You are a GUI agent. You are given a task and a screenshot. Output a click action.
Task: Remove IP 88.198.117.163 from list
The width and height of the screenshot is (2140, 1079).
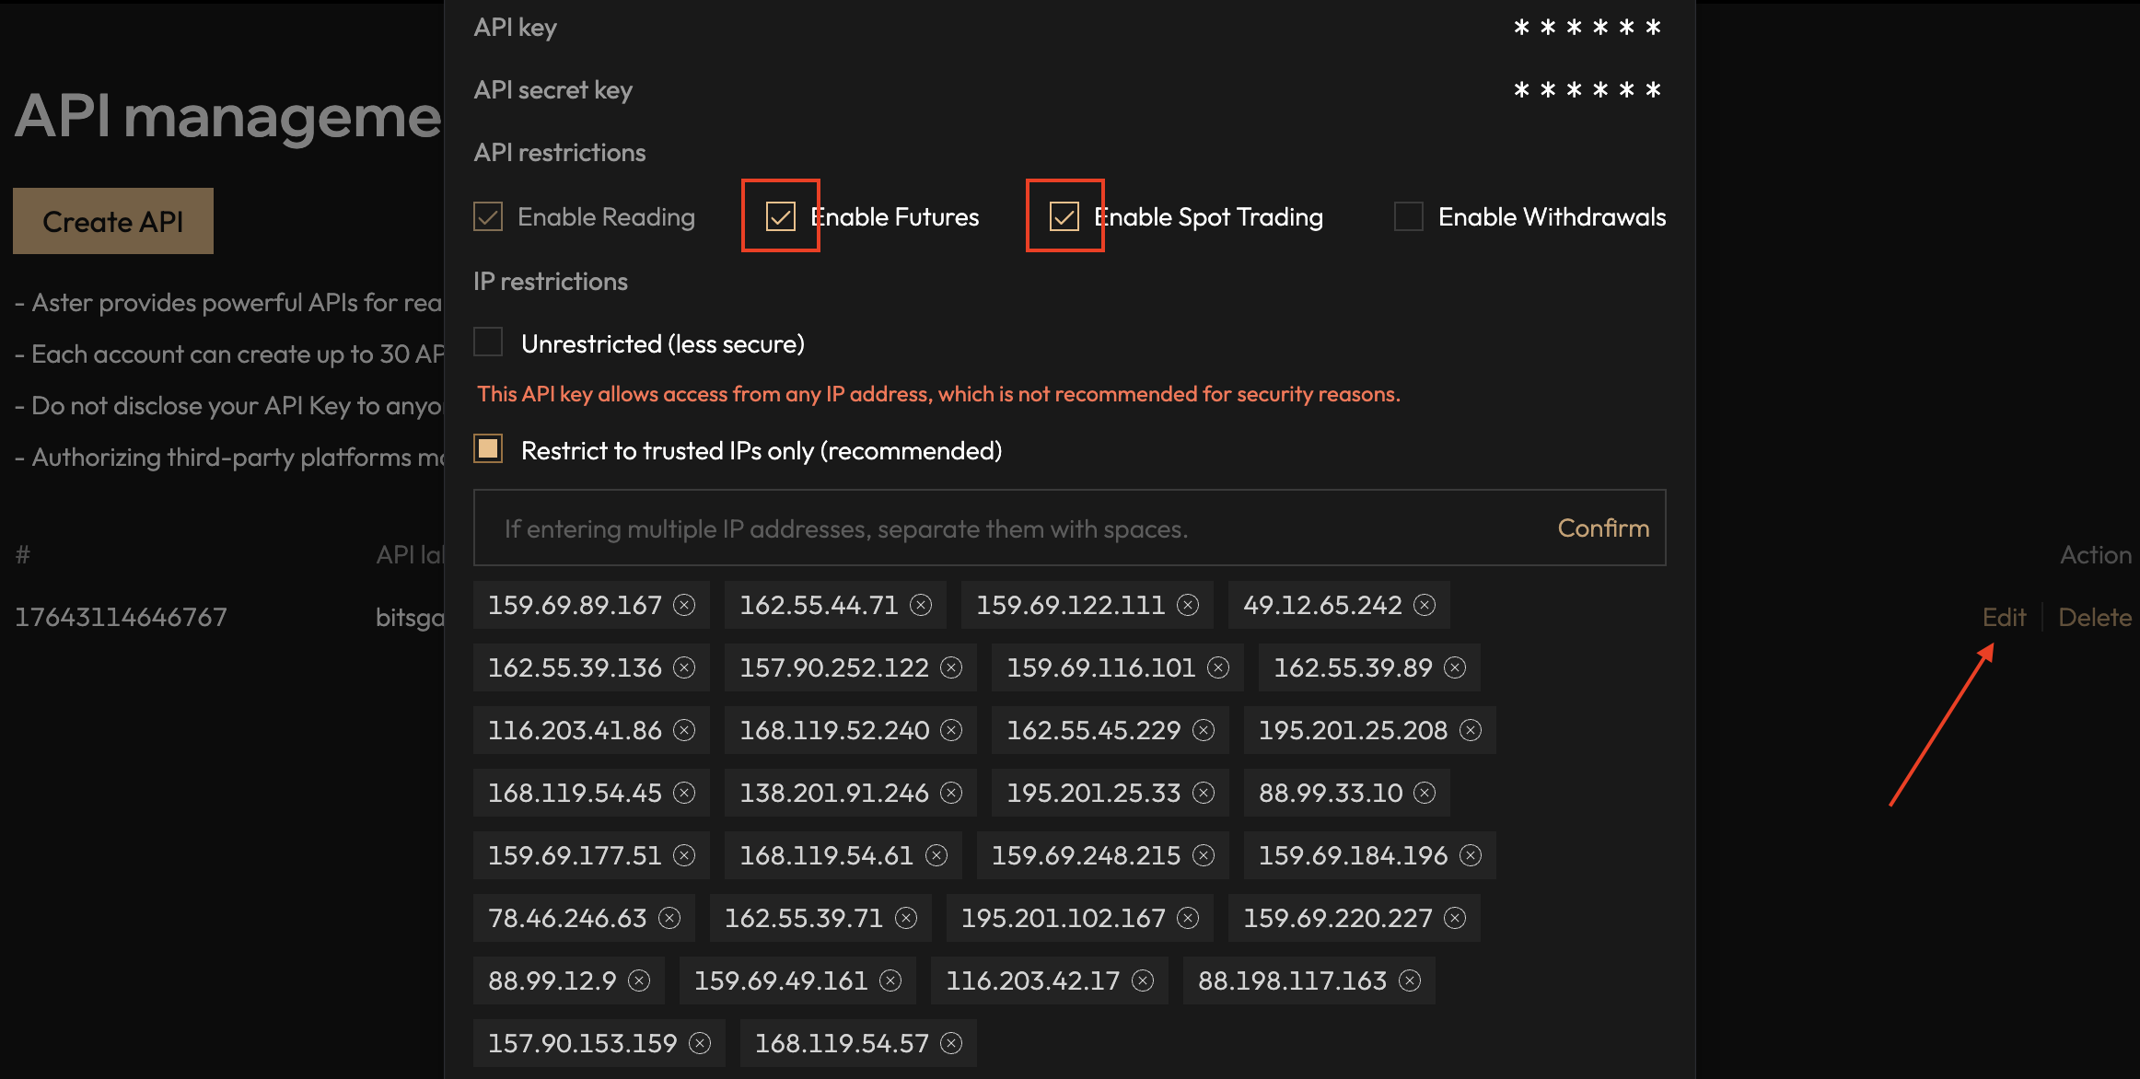pyautogui.click(x=1410, y=980)
